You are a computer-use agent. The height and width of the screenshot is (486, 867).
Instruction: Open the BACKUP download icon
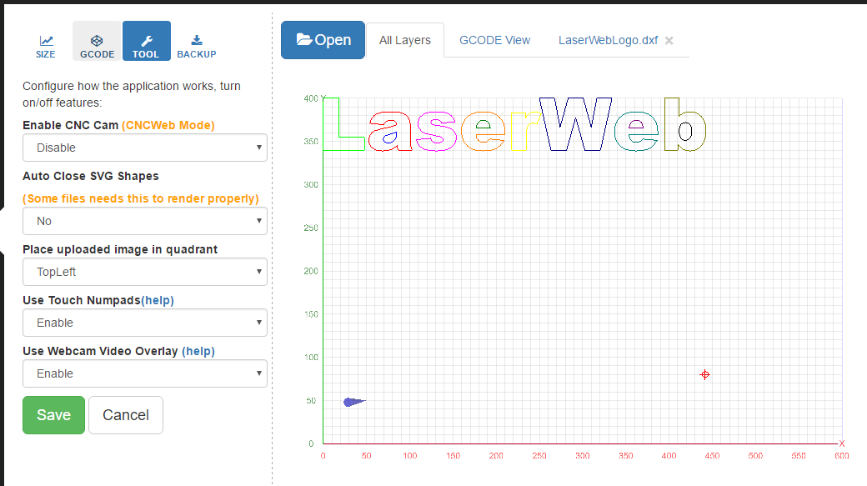(197, 41)
